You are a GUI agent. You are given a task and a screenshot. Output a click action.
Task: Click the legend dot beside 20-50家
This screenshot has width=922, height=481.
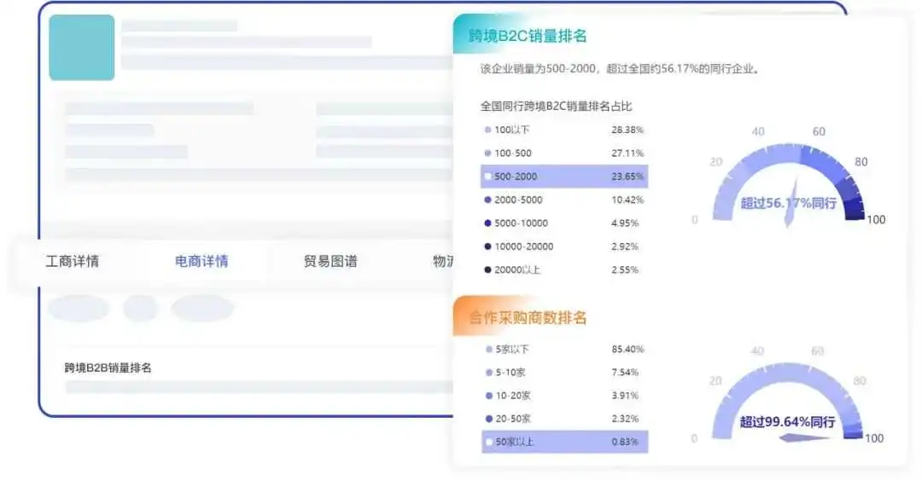tap(488, 419)
